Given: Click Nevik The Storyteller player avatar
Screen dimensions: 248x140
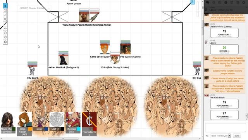Looking at the screenshot, I should [x=7, y=119].
